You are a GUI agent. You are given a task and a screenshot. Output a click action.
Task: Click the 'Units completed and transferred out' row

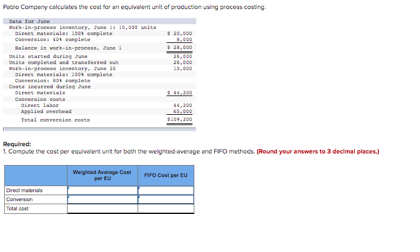click(x=100, y=62)
